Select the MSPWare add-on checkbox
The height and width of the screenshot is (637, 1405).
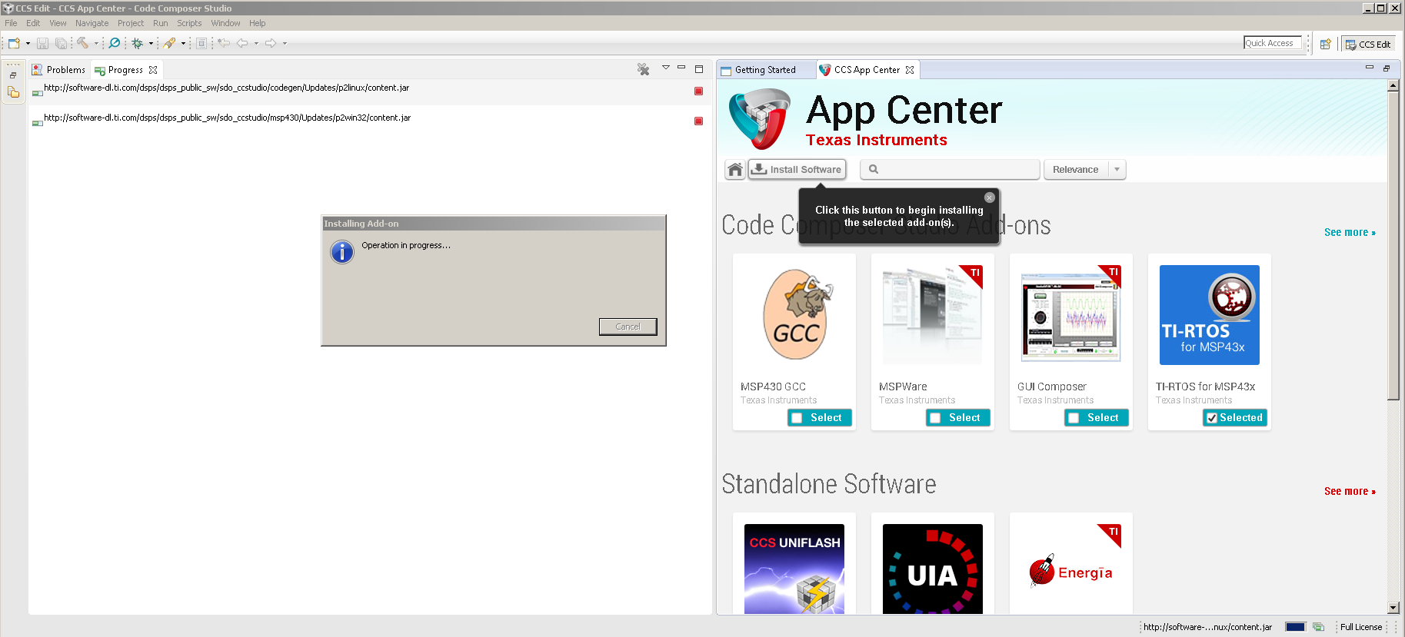[935, 418]
